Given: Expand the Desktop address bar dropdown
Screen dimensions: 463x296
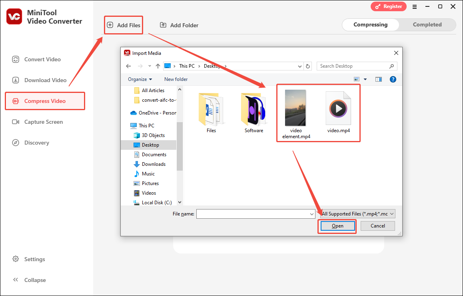Looking at the screenshot, I should pyautogui.click(x=299, y=66).
